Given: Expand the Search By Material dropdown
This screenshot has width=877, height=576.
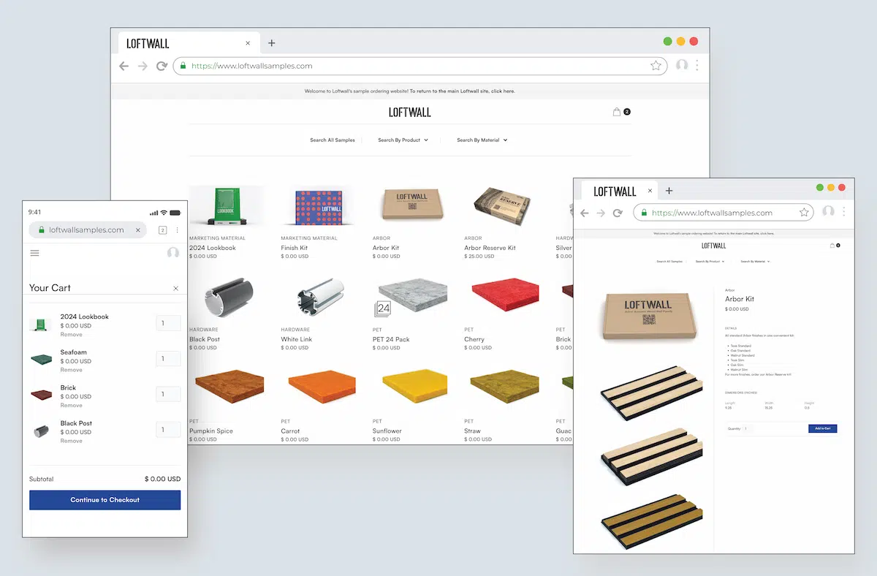Looking at the screenshot, I should (x=482, y=140).
